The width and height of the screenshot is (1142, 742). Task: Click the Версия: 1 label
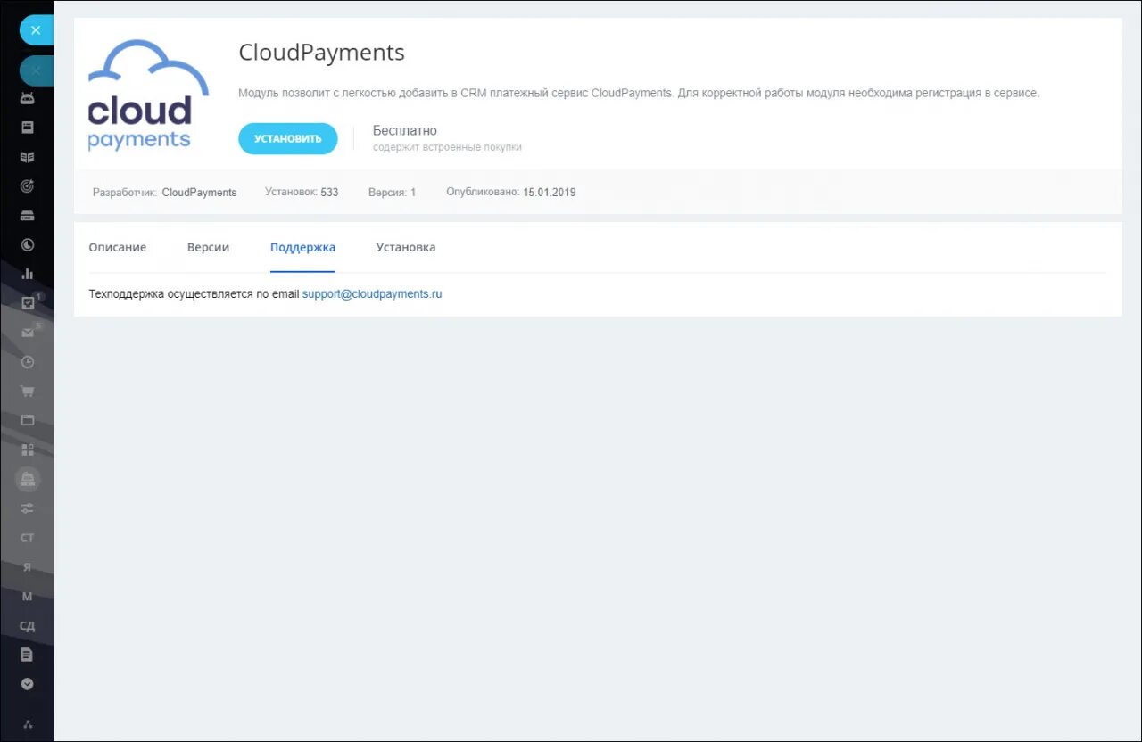coord(392,192)
